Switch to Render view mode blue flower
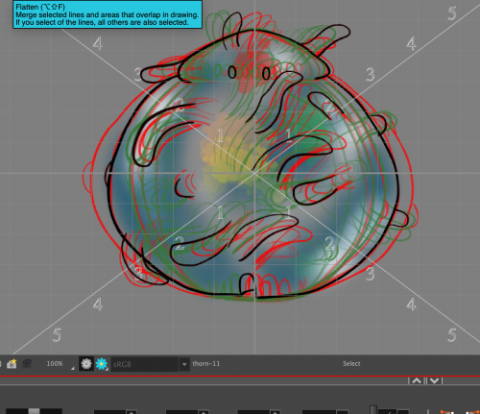The image size is (480, 414). (102, 364)
